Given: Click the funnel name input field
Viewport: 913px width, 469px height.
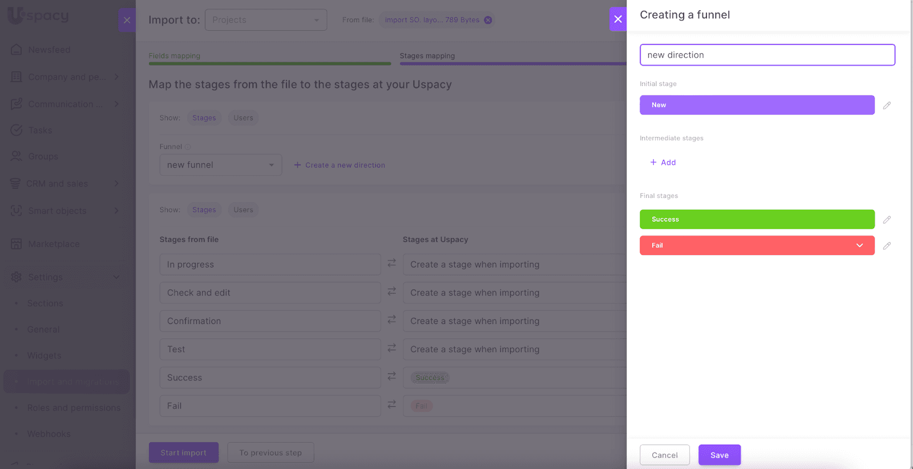Looking at the screenshot, I should pyautogui.click(x=767, y=55).
